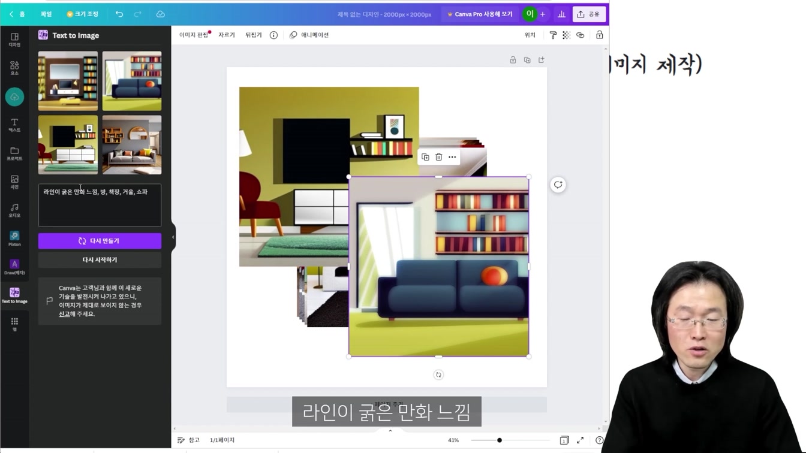Click the 1/1페이지 page indicator

[222, 440]
